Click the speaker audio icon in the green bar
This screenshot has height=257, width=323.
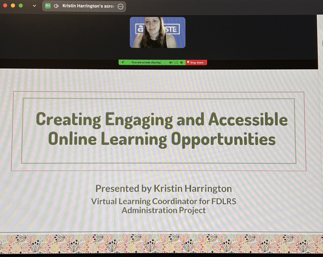pyautogui.click(x=171, y=62)
